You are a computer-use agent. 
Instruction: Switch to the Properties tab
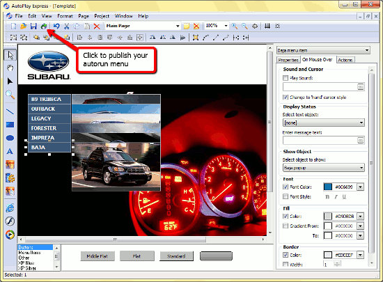coord(288,60)
